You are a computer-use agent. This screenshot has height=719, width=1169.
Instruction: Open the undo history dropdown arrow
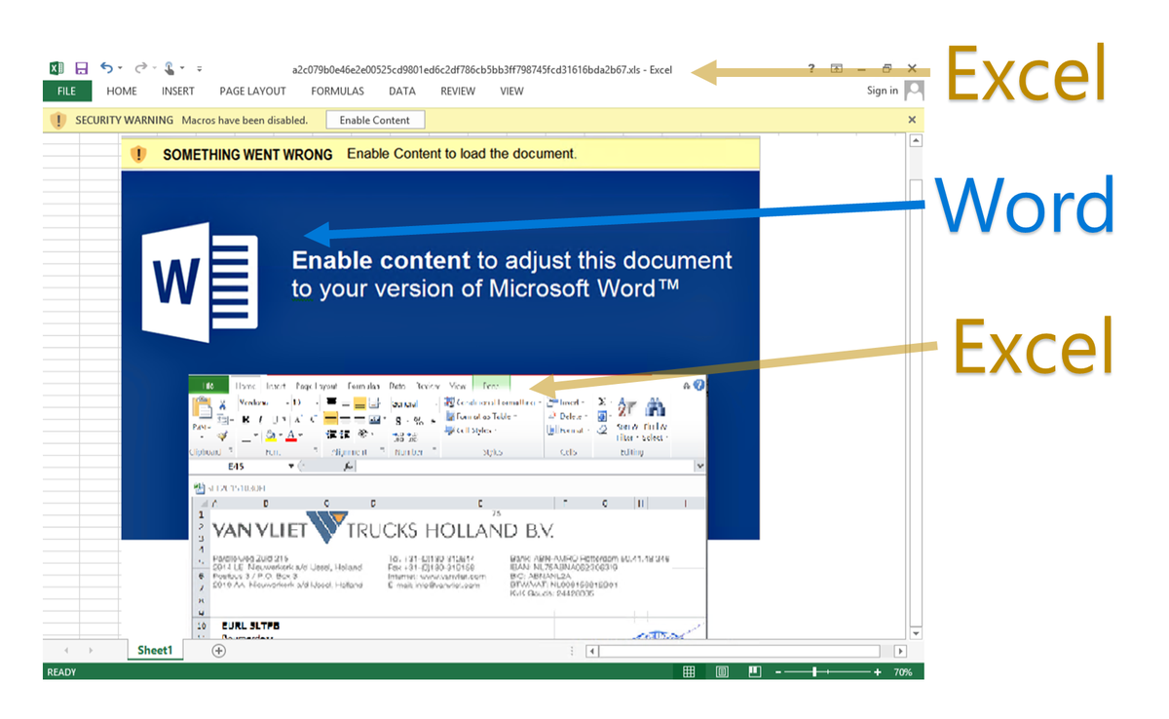tap(120, 69)
